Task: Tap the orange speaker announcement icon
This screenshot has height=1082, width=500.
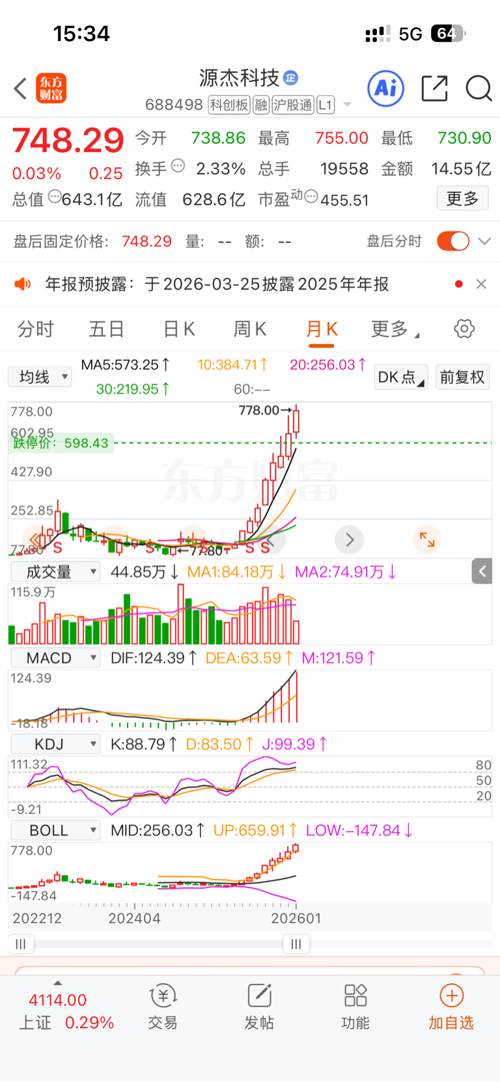Action: [23, 284]
